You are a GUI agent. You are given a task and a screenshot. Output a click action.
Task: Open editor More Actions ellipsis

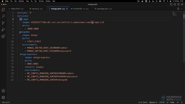click(x=182, y=9)
